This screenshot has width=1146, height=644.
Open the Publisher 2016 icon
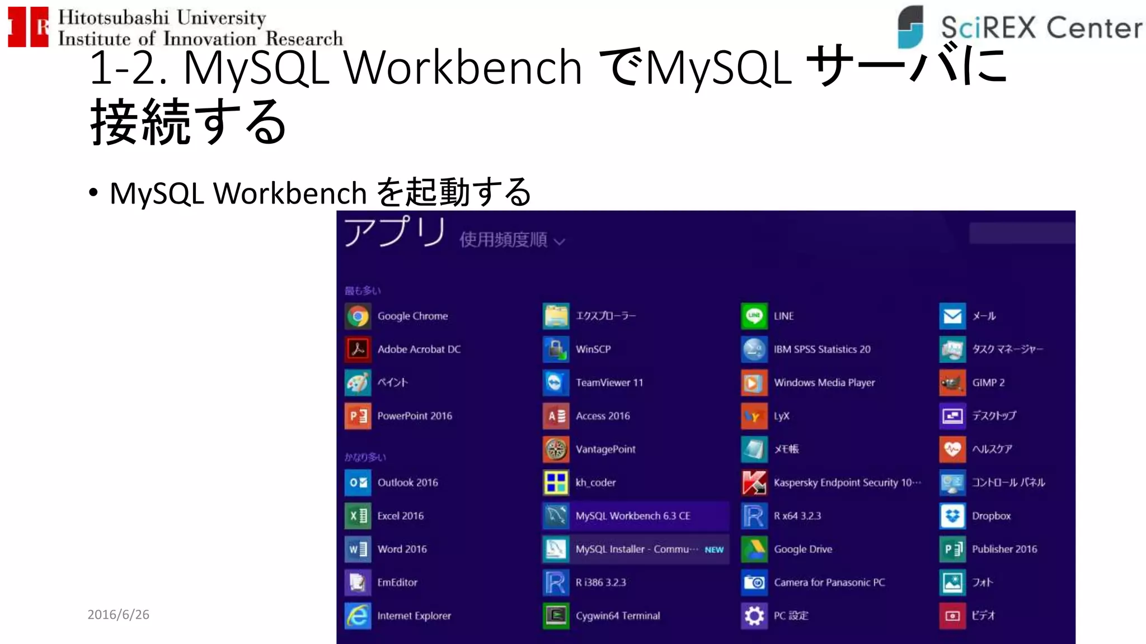[x=952, y=549]
